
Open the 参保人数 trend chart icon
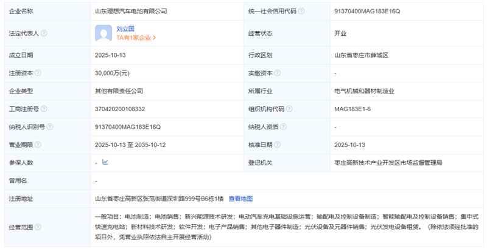click(x=105, y=163)
